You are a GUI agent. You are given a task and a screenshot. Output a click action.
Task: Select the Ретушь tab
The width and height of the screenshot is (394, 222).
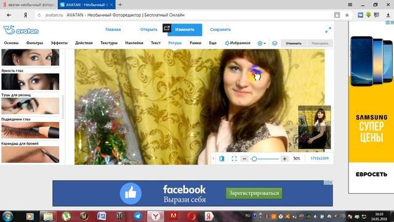175,43
